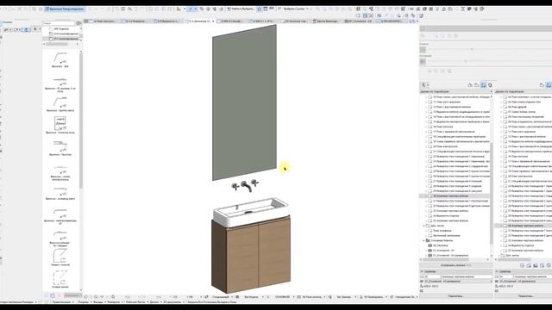Click the Publisher Sets icon in left navigator header
Image resolution: width=552 pixels, height=310 pixels.
[490, 85]
